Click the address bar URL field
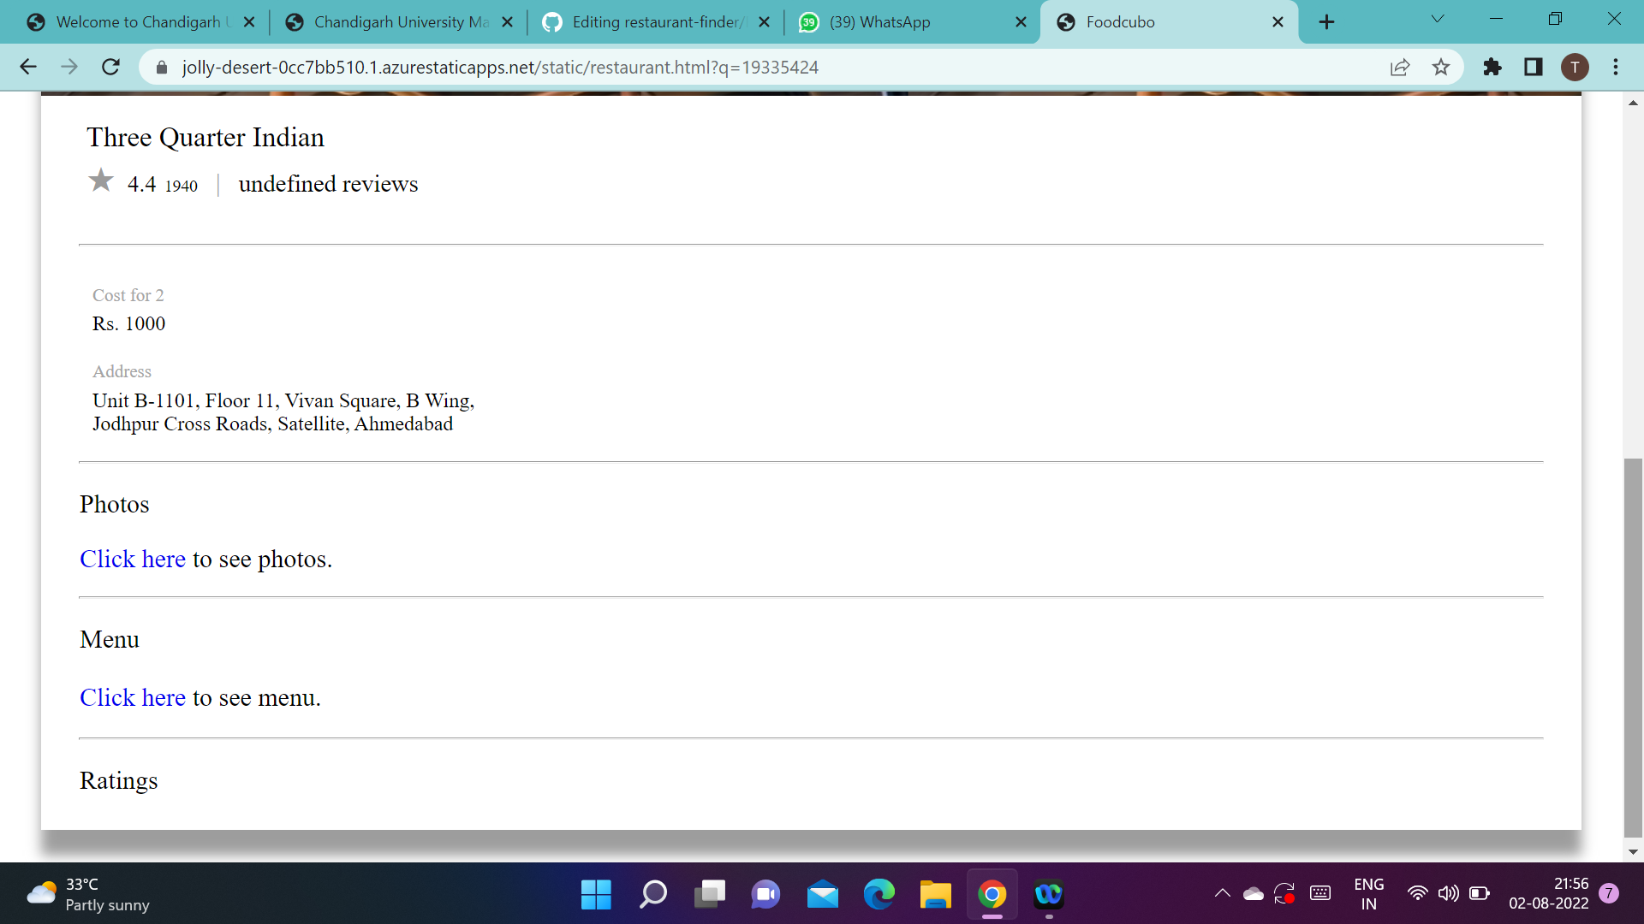Viewport: 1644px width, 924px height. [x=500, y=67]
